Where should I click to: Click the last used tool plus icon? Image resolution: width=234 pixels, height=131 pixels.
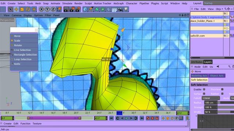pos(34,9)
